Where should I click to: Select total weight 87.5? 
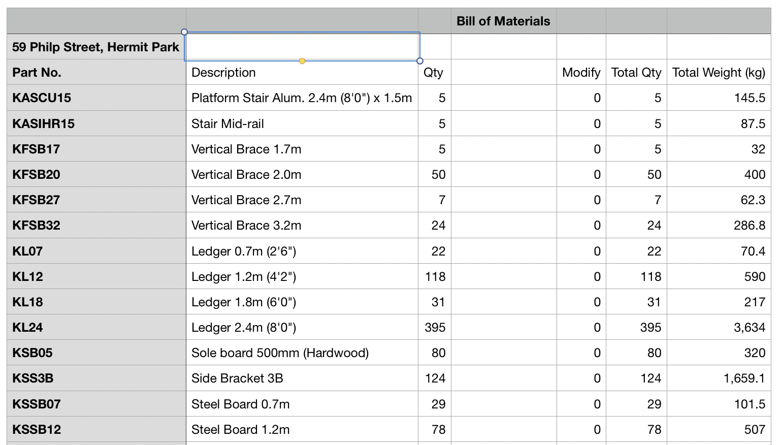(x=719, y=123)
